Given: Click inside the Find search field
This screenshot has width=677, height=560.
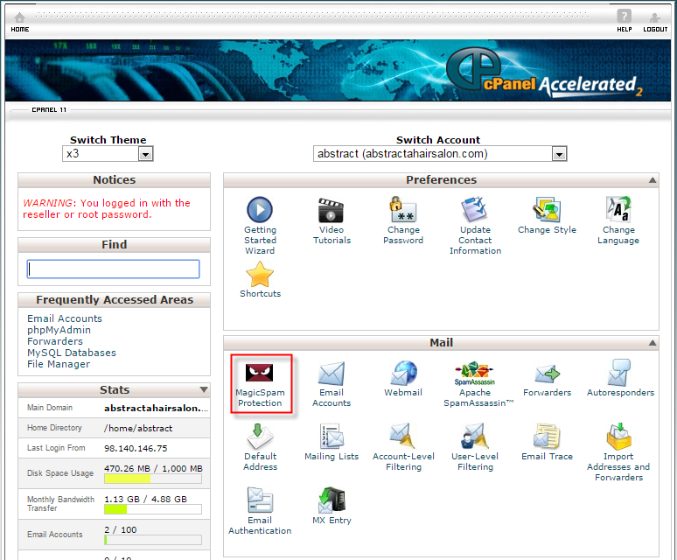Looking at the screenshot, I should pyautogui.click(x=114, y=269).
